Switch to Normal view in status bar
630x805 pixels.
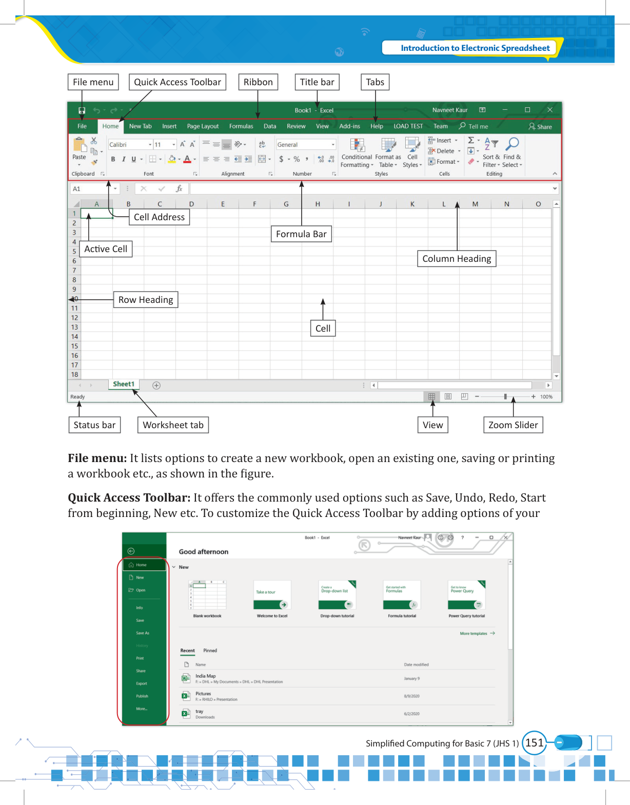click(431, 397)
